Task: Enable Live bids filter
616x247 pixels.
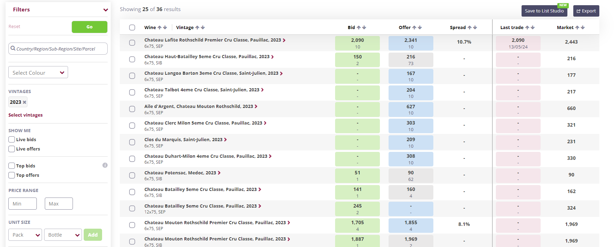Action: tap(12, 139)
